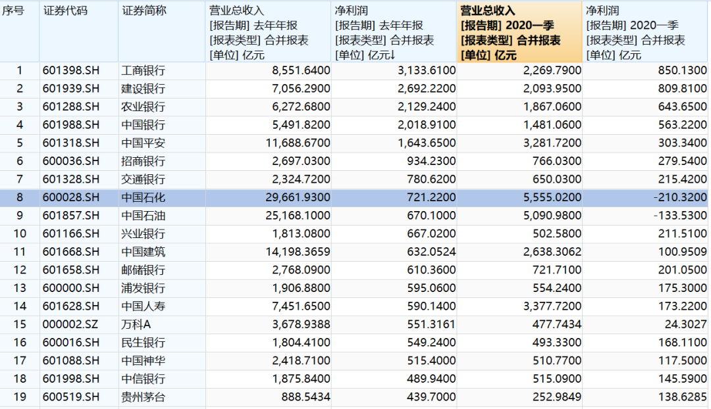
Task: Sort by 去年年报 营业总收入 column header
Action: [x=269, y=32]
